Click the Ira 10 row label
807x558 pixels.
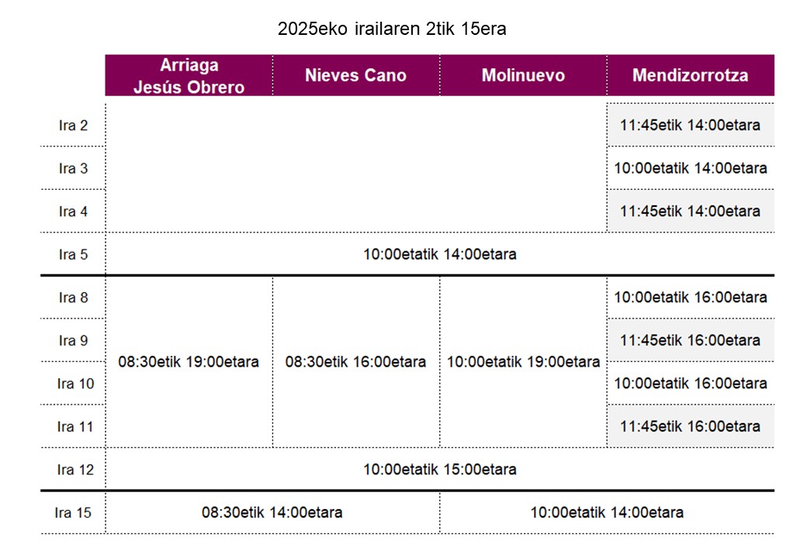click(x=75, y=384)
